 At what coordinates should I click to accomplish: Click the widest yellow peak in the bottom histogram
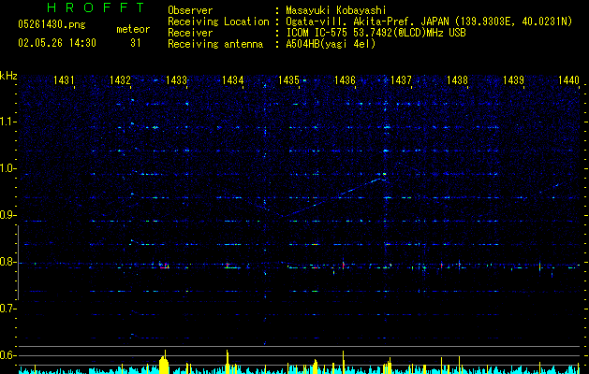(164, 363)
